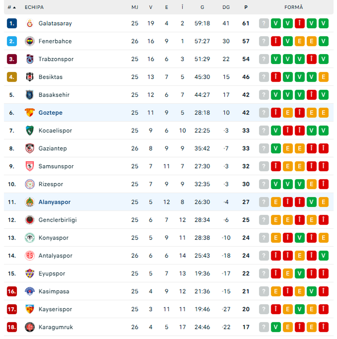The height and width of the screenshot is (339, 337).
Task: Click the Galatasaray club crest
Action: 30,23
